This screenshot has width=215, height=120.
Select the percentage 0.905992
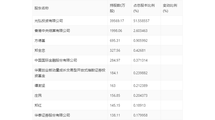point(140,41)
